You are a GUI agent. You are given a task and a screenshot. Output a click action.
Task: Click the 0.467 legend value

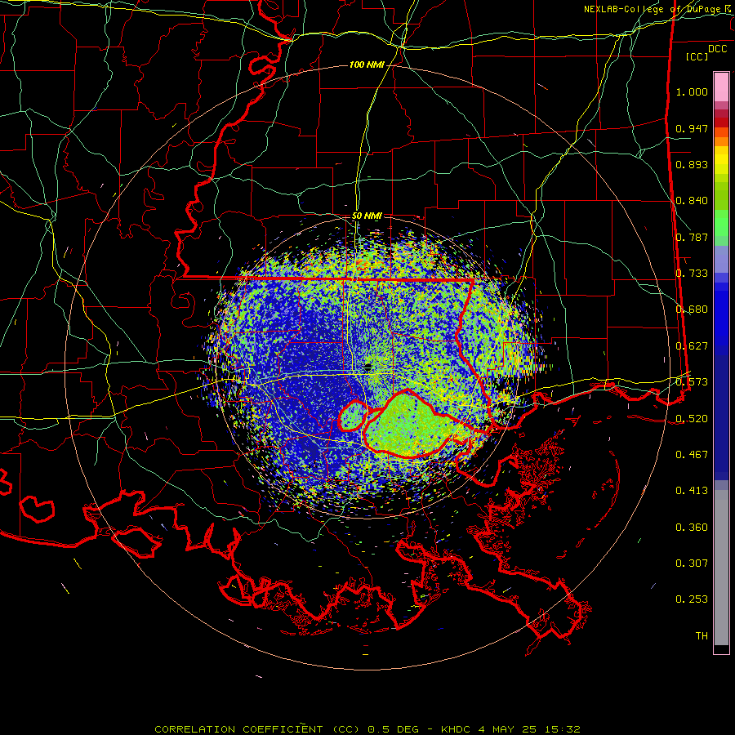[692, 455]
